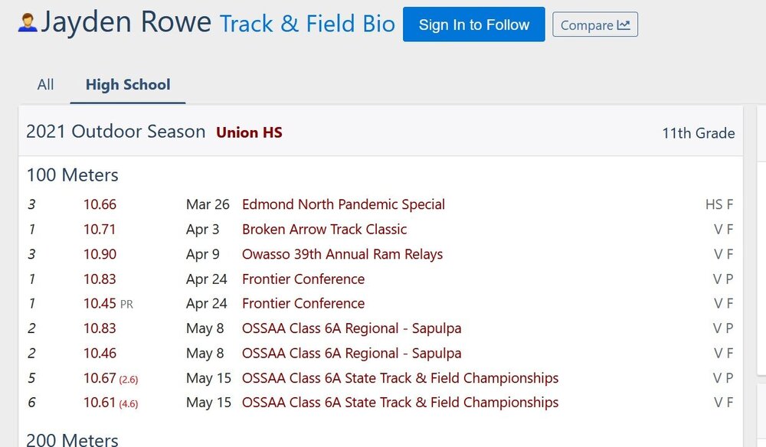Open the 10.90 race result
The width and height of the screenshot is (766, 447).
[100, 254]
